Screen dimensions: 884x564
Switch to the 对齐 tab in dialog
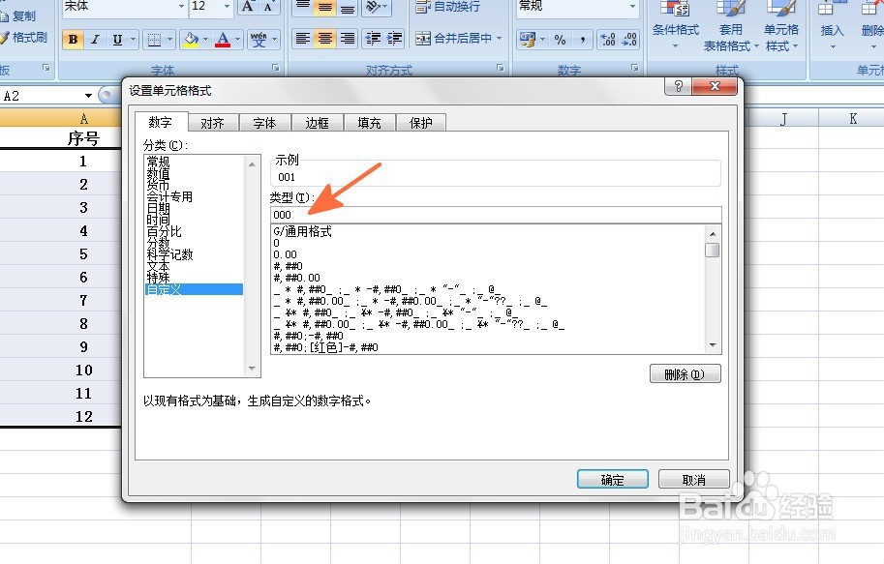click(x=213, y=123)
